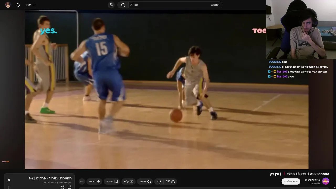Click the thumbs down dislike icon
The height and width of the screenshot is (189, 336).
pyautogui.click(x=159, y=181)
